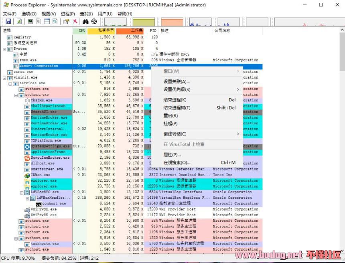Click the Refresh Now toolbar icon
Screen dimensions: 345x263
(19, 21)
